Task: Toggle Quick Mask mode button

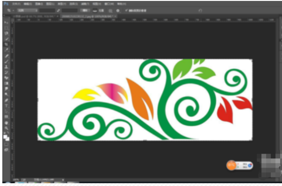Action: (x=6, y=144)
